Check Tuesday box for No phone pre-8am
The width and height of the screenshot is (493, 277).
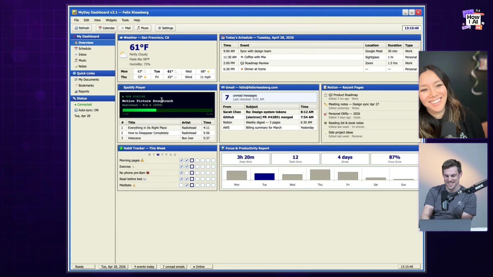pyautogui.click(x=187, y=173)
